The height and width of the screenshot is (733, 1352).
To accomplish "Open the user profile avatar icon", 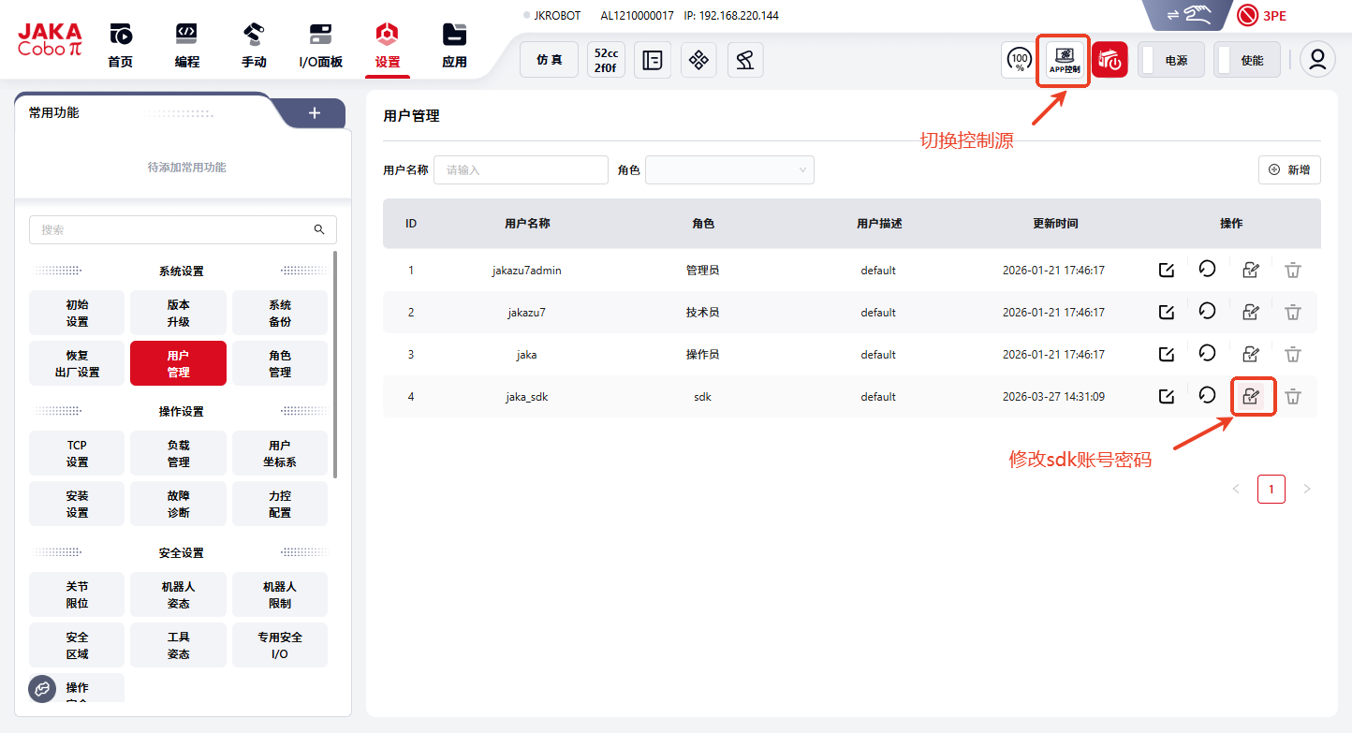I will [x=1317, y=60].
